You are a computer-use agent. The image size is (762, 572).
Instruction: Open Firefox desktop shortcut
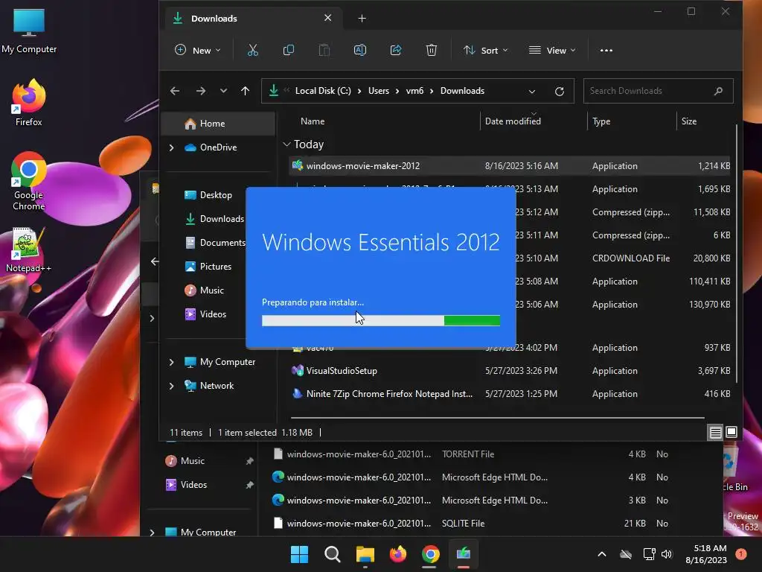(x=29, y=103)
